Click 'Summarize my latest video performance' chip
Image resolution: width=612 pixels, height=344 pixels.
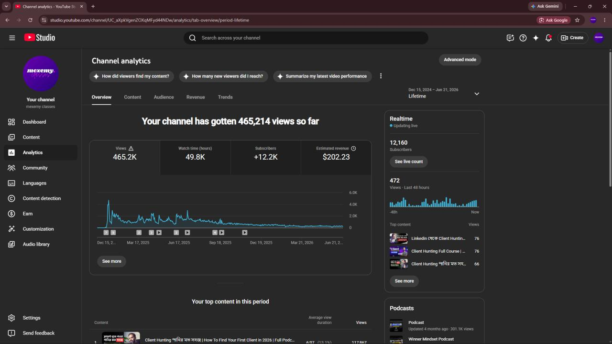pos(322,76)
